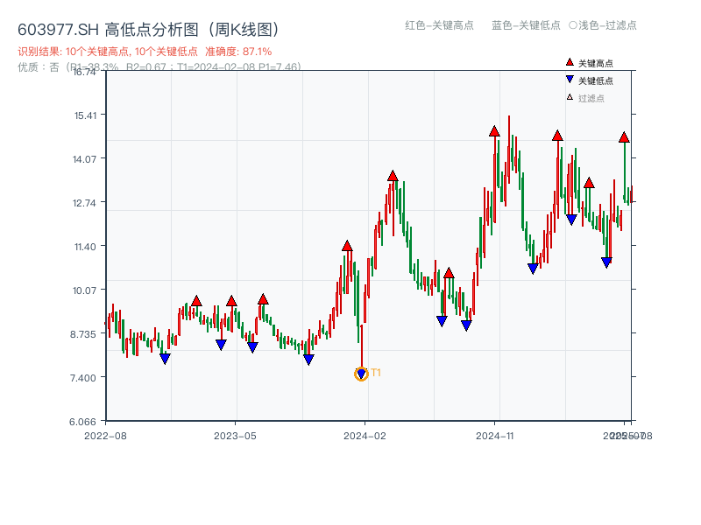Viewport: 701px width, 525px height.
Task: Click the T1 annotation label on the chart
Action: tap(376, 374)
